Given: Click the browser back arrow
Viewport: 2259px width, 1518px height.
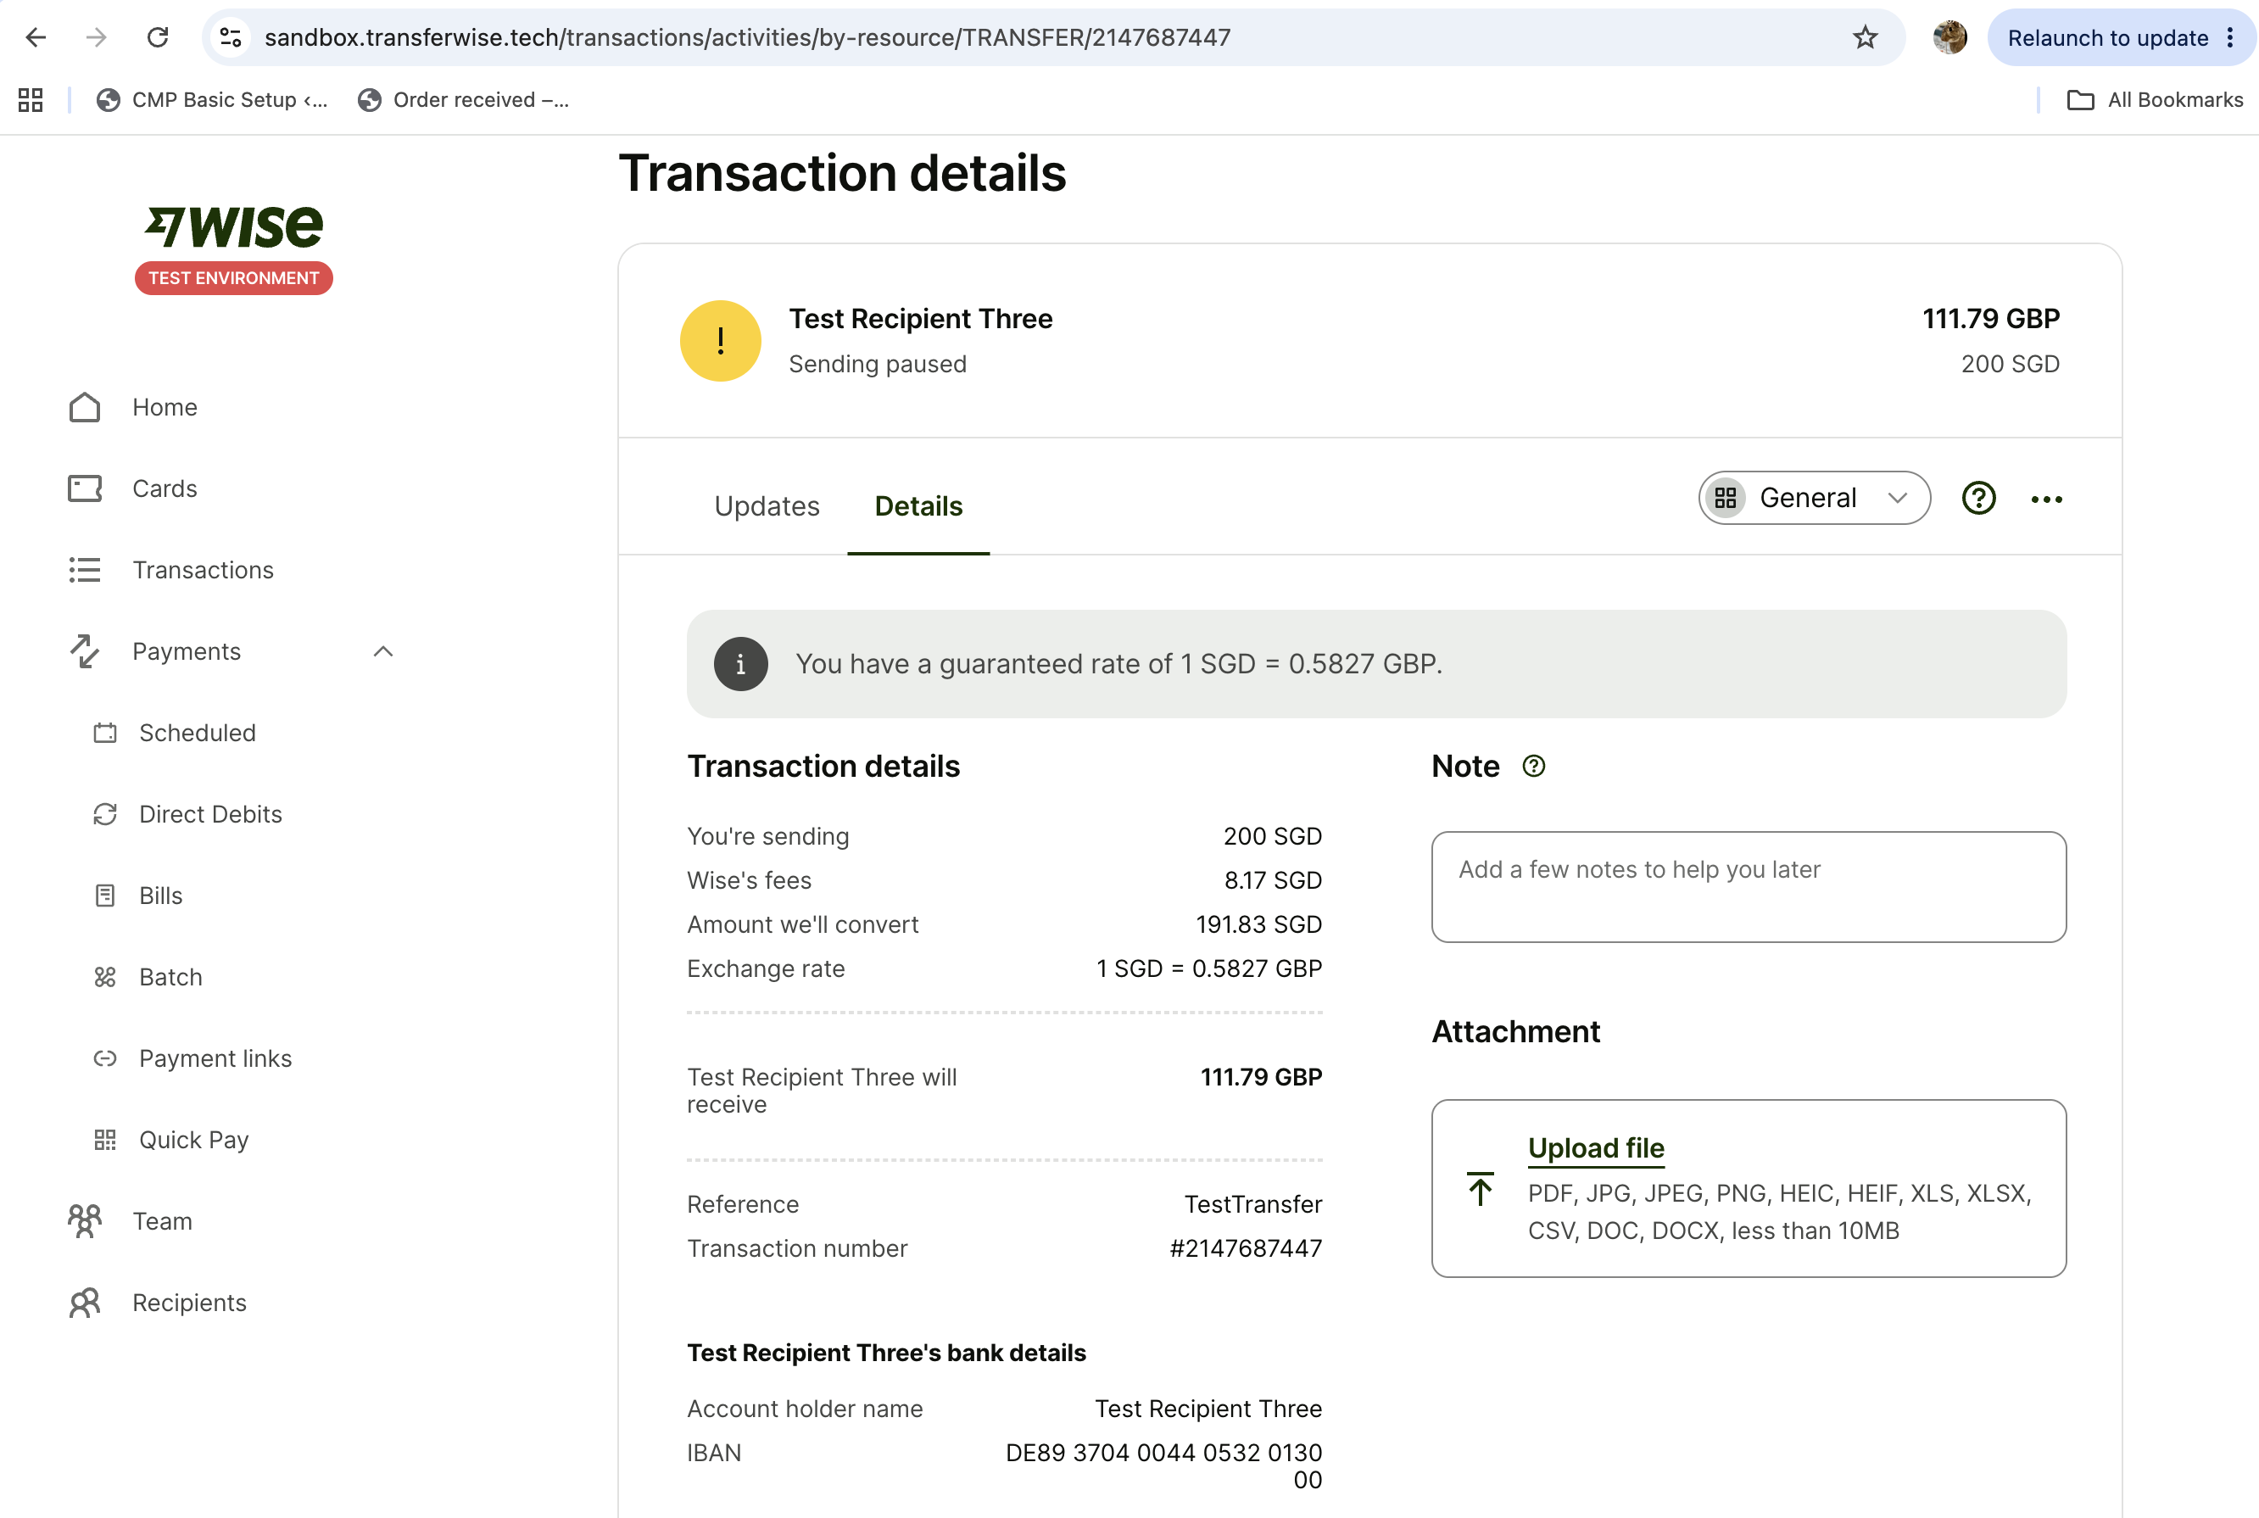Looking at the screenshot, I should pyautogui.click(x=36, y=38).
